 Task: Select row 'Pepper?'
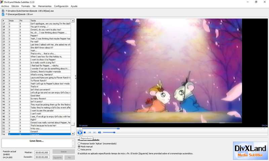pos(36,36)
